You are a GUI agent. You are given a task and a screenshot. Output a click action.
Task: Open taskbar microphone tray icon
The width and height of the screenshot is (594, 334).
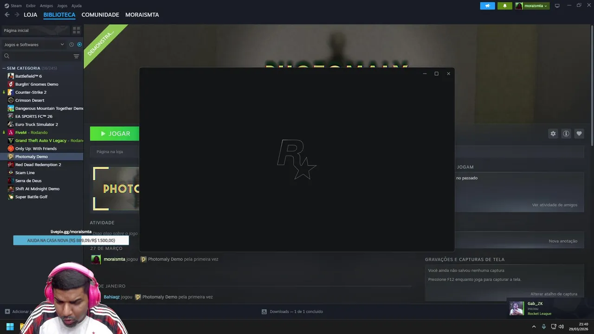point(544,327)
